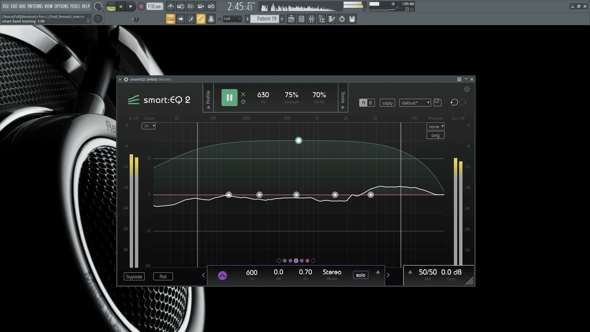Open the ADD menu
This screenshot has width=590, height=332.
point(22,6)
